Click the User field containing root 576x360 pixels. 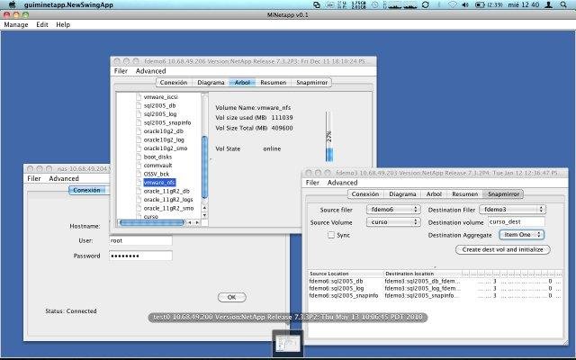coord(140,240)
